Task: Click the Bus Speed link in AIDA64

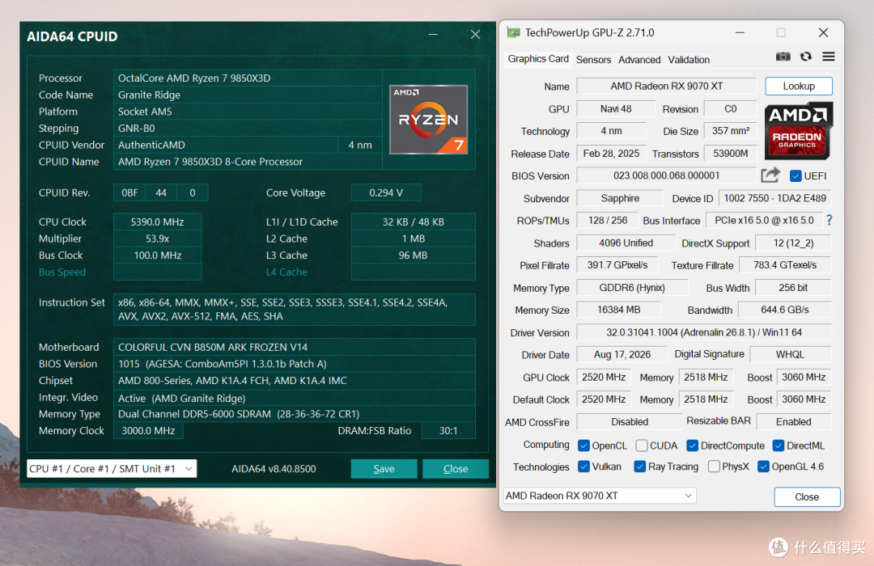Action: point(62,272)
